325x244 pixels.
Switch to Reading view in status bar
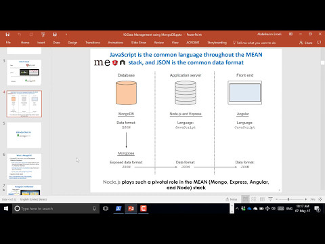pos(262,199)
